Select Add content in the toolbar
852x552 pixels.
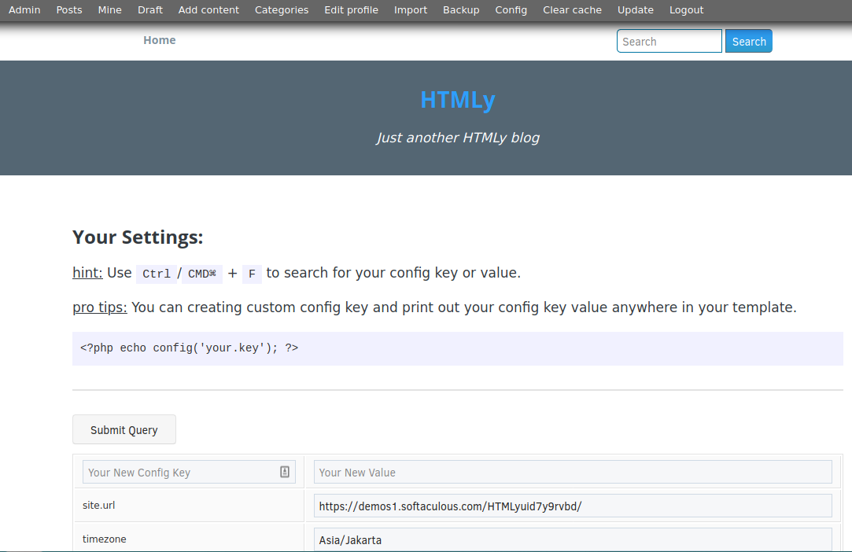208,9
